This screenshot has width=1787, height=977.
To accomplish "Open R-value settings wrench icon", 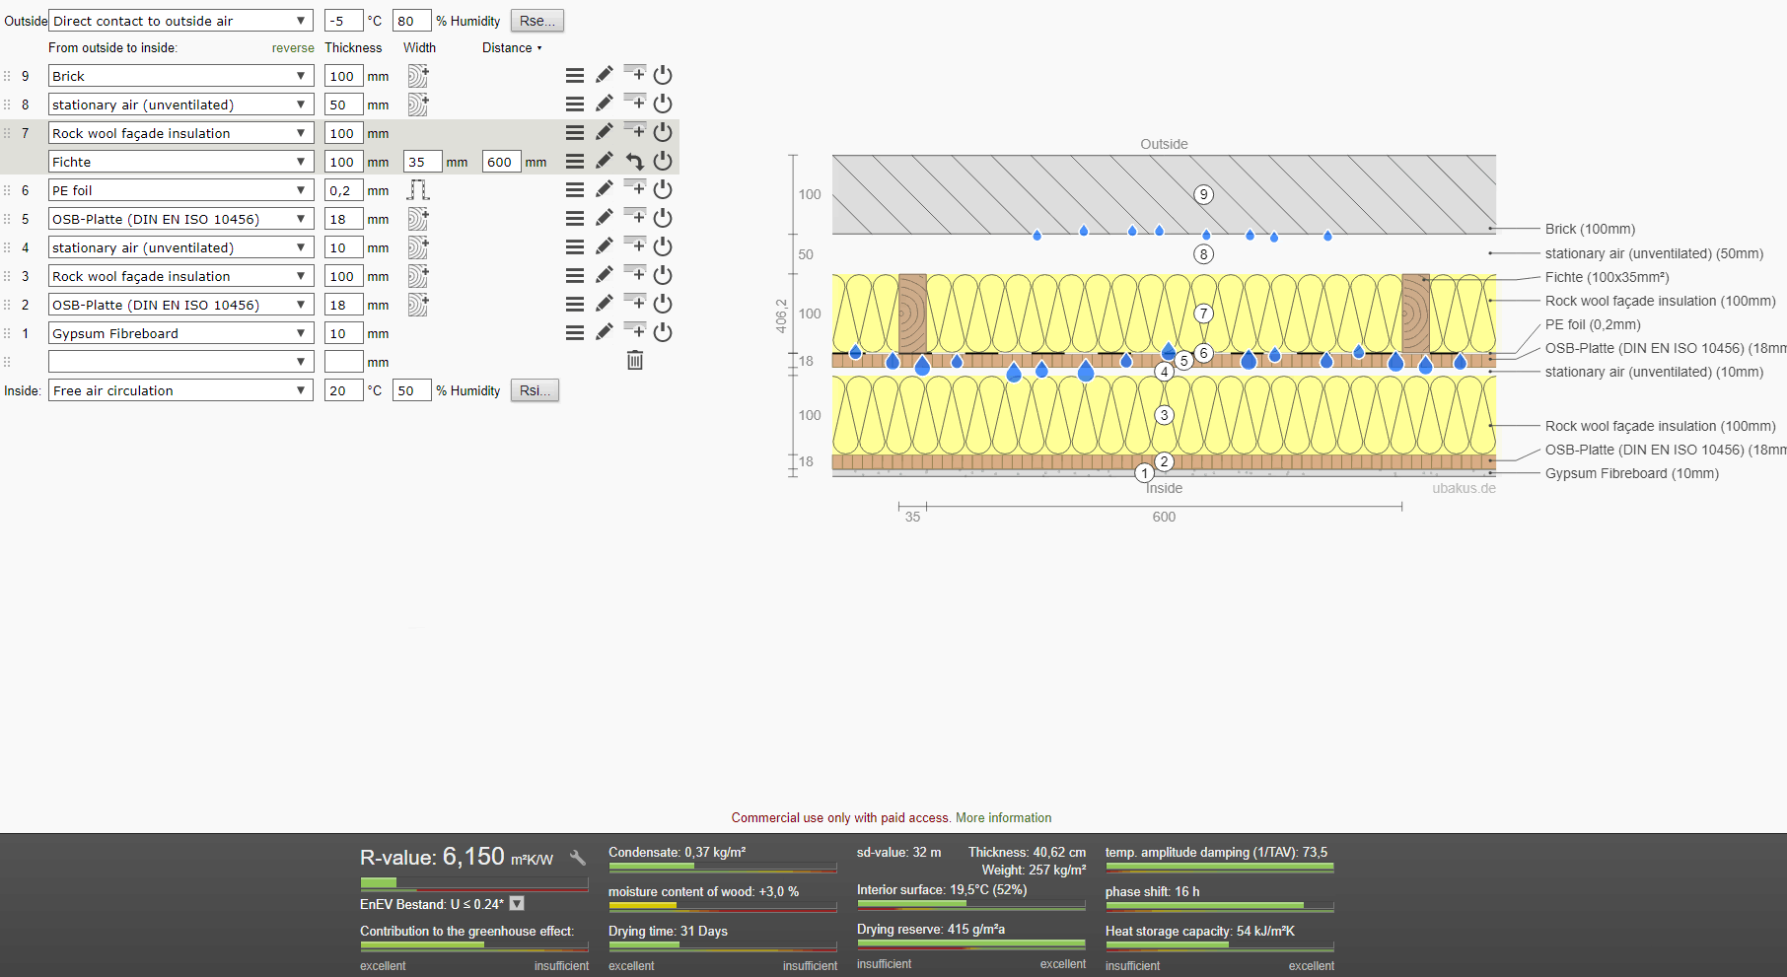I will pos(578,859).
